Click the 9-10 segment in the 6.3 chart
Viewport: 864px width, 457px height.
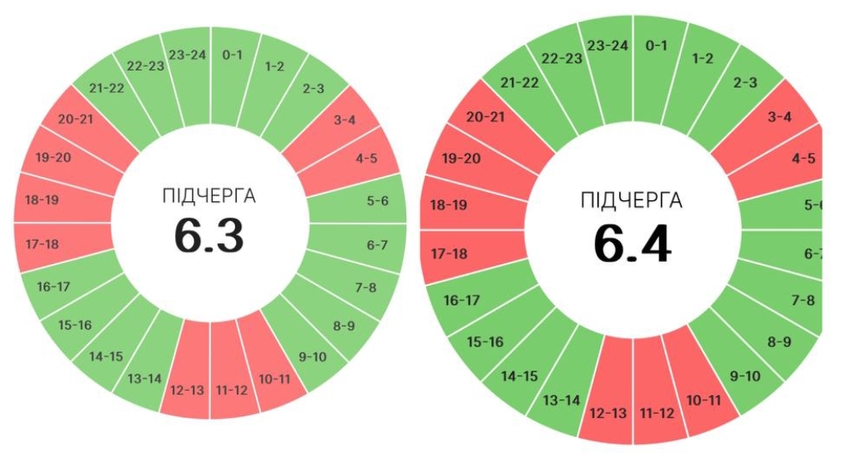click(312, 357)
